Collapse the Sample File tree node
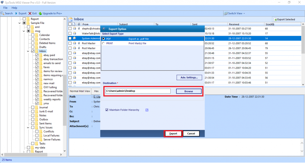Screen dimensions: 305x163 19,23
